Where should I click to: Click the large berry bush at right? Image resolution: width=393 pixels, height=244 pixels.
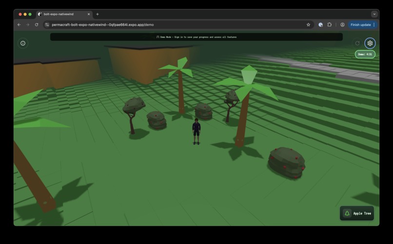tap(287, 163)
